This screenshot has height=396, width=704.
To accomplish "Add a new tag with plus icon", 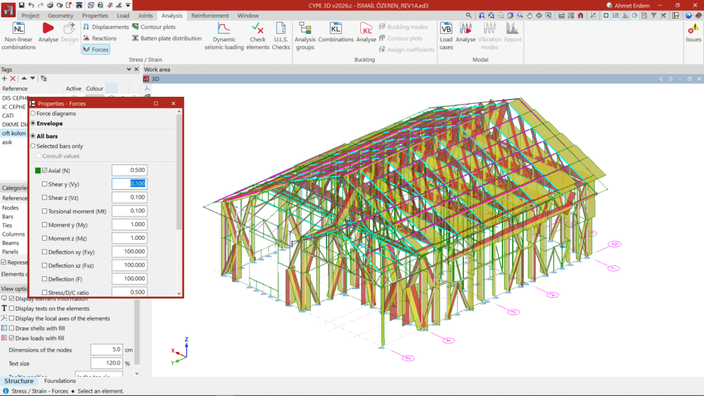I will point(5,78).
